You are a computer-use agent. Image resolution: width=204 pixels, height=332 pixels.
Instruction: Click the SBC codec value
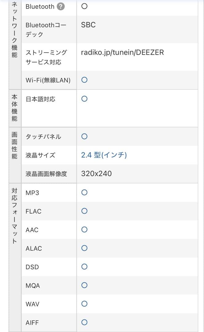pos(88,25)
